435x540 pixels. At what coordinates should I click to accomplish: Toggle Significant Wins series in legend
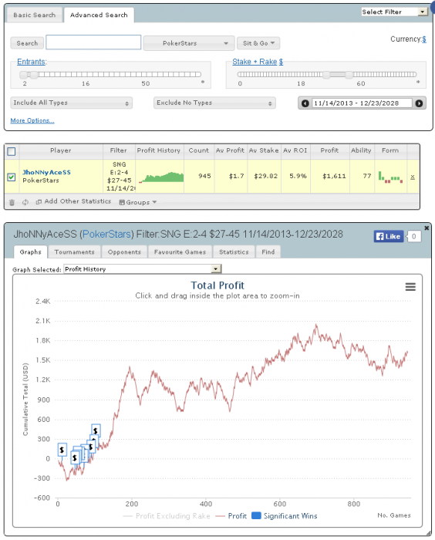click(285, 516)
